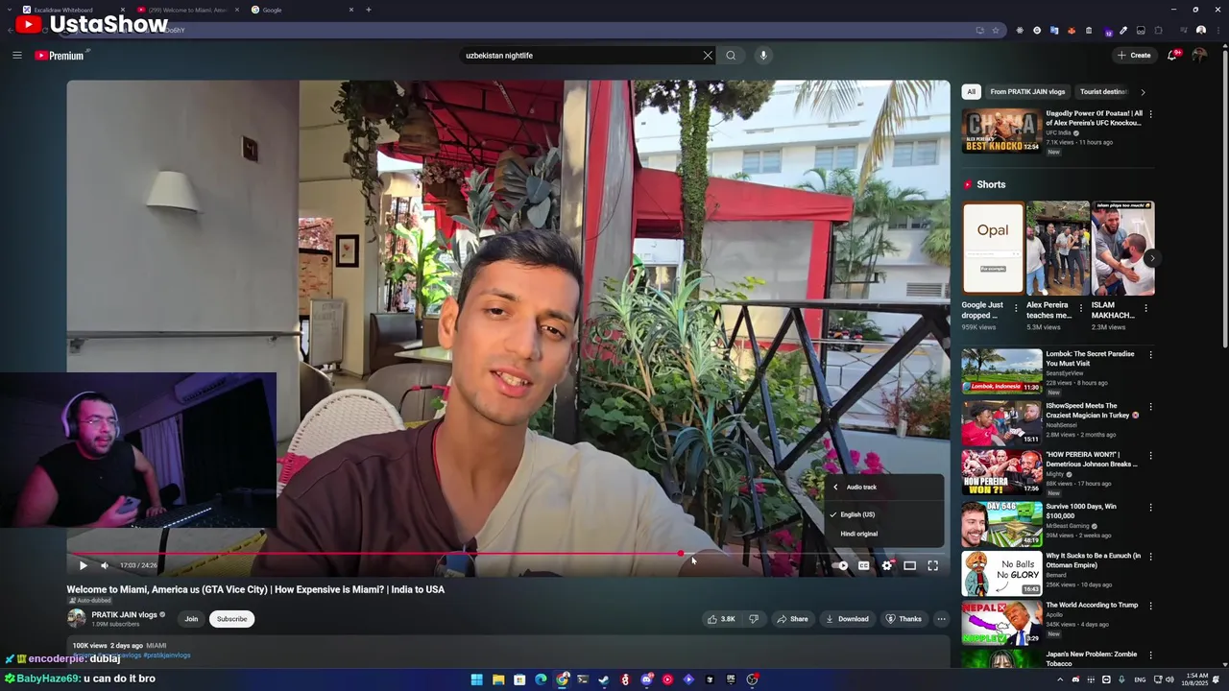Switch to the Google browser tab
Screen dimensions: 1229x691
tap(302, 10)
